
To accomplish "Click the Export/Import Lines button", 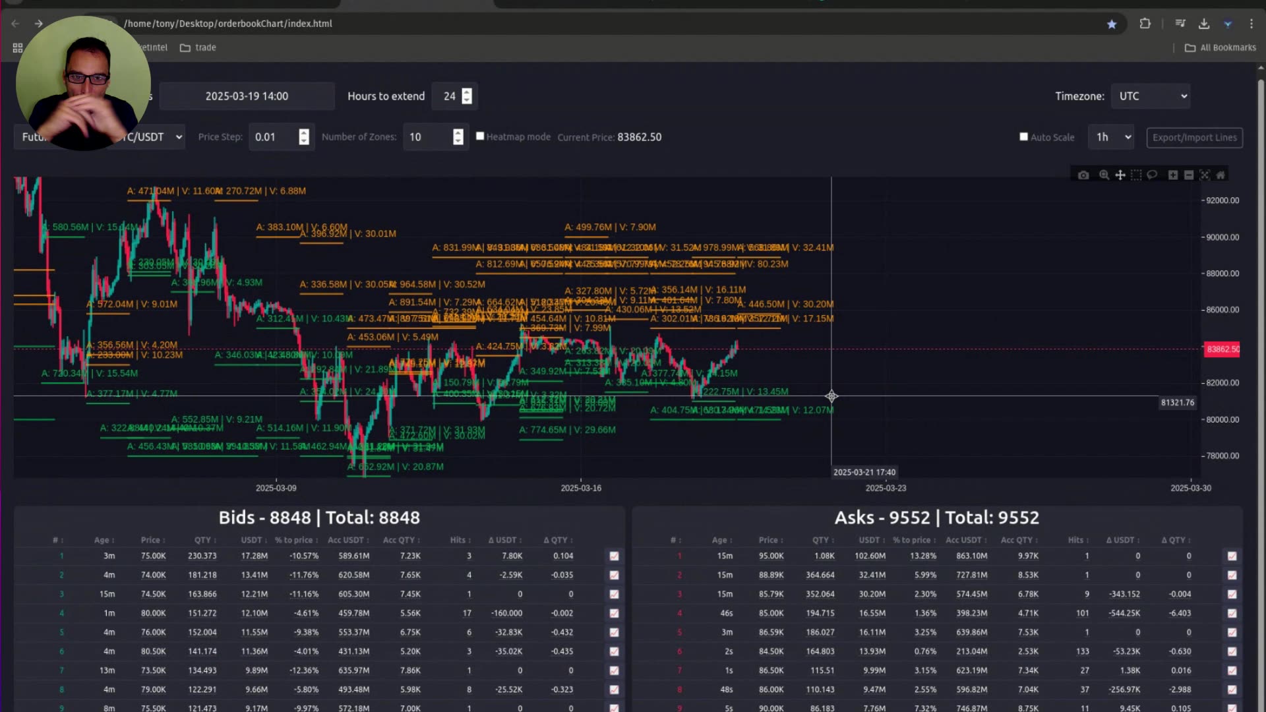I will pyautogui.click(x=1194, y=137).
